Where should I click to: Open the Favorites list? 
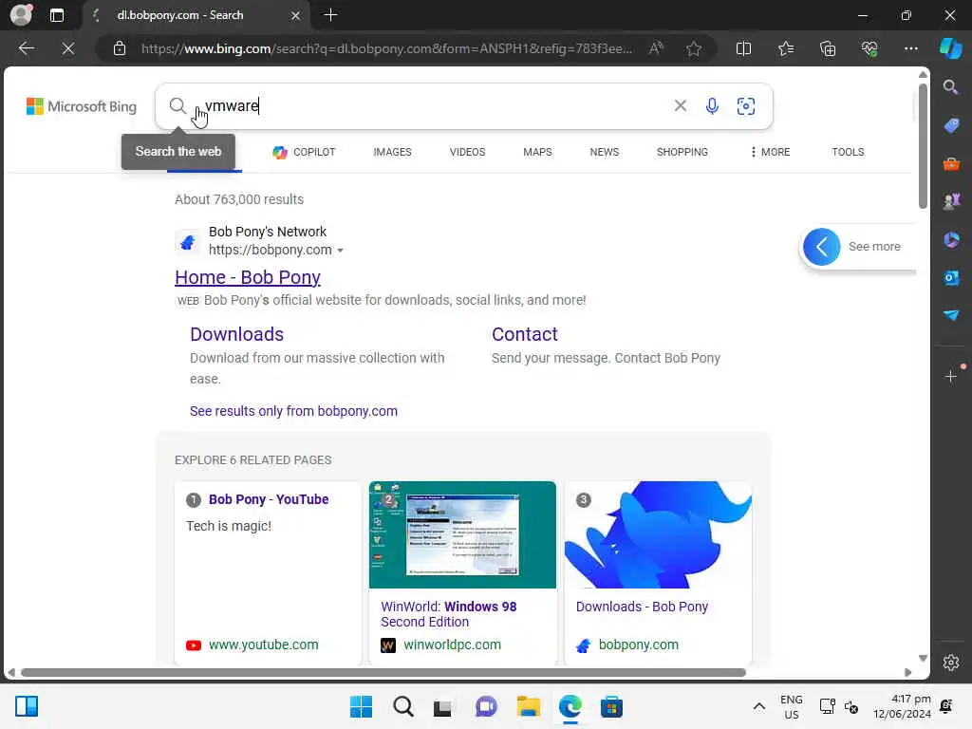pyautogui.click(x=785, y=48)
